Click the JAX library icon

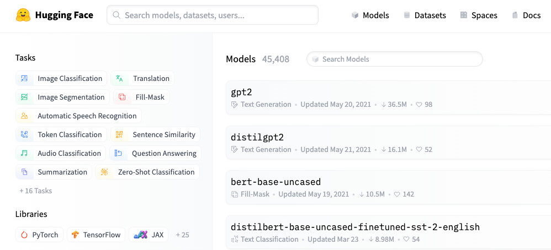[140, 235]
